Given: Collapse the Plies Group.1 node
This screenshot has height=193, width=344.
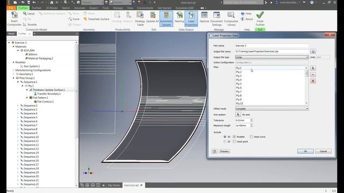Looking at the screenshot, I should pyautogui.click(x=13, y=78).
